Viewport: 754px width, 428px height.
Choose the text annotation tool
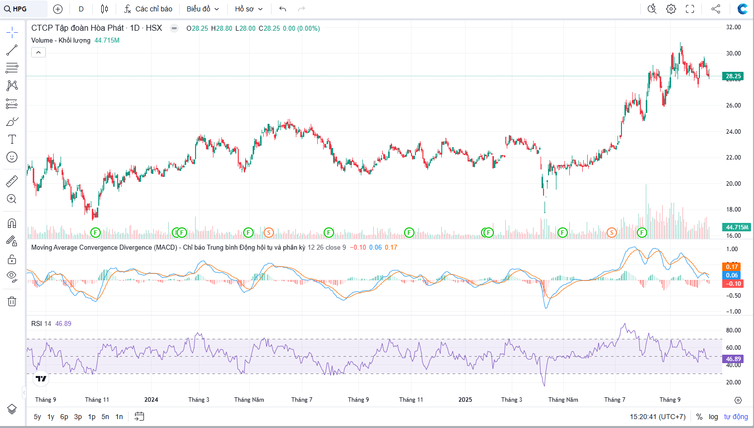click(x=12, y=139)
